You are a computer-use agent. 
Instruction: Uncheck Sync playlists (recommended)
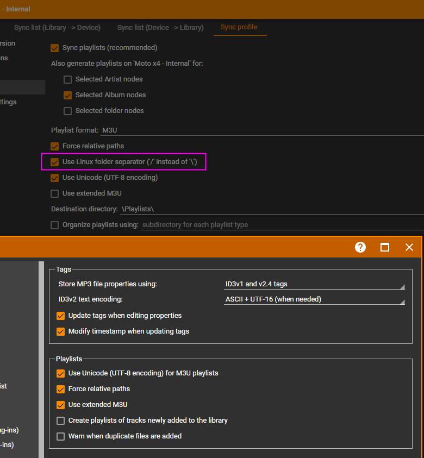click(55, 48)
